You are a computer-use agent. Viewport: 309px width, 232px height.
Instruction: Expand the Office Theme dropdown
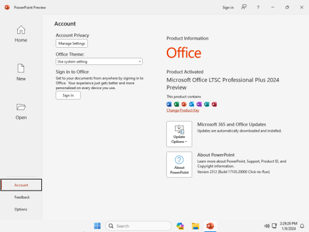(x=99, y=61)
